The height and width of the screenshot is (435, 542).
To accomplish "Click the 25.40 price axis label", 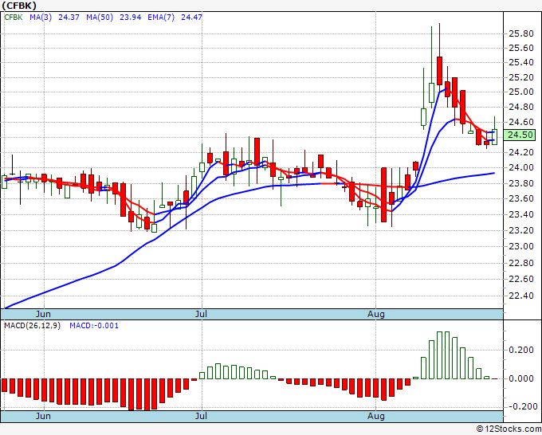I will click(x=521, y=63).
